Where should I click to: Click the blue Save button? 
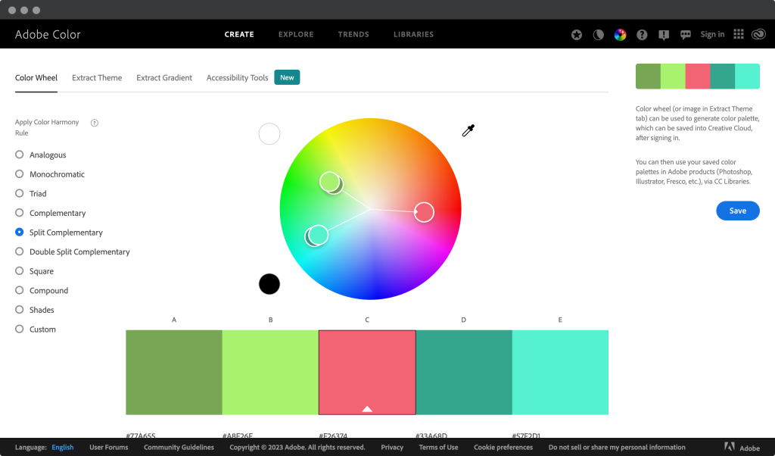(x=738, y=211)
